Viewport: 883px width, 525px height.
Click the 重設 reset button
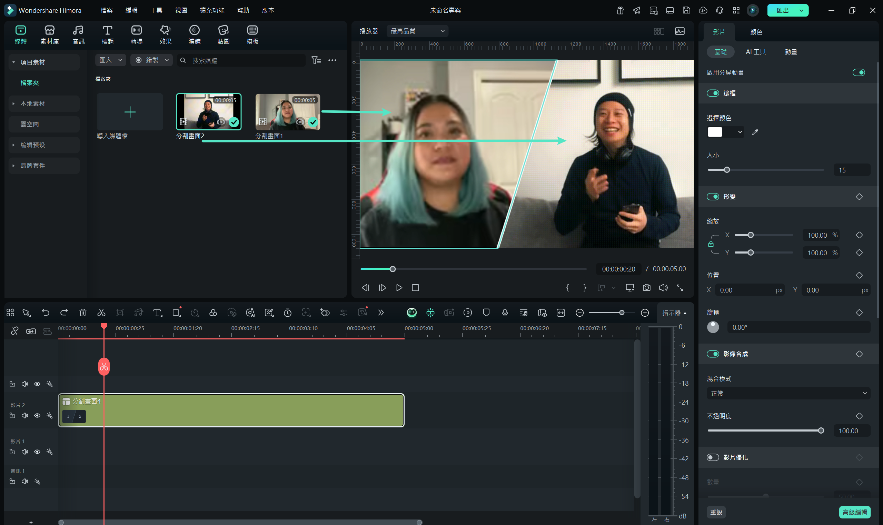click(716, 512)
